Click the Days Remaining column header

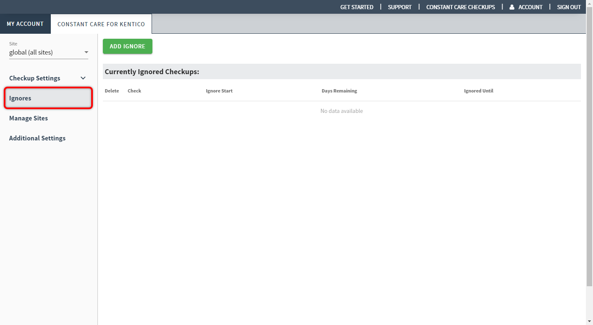click(x=339, y=91)
